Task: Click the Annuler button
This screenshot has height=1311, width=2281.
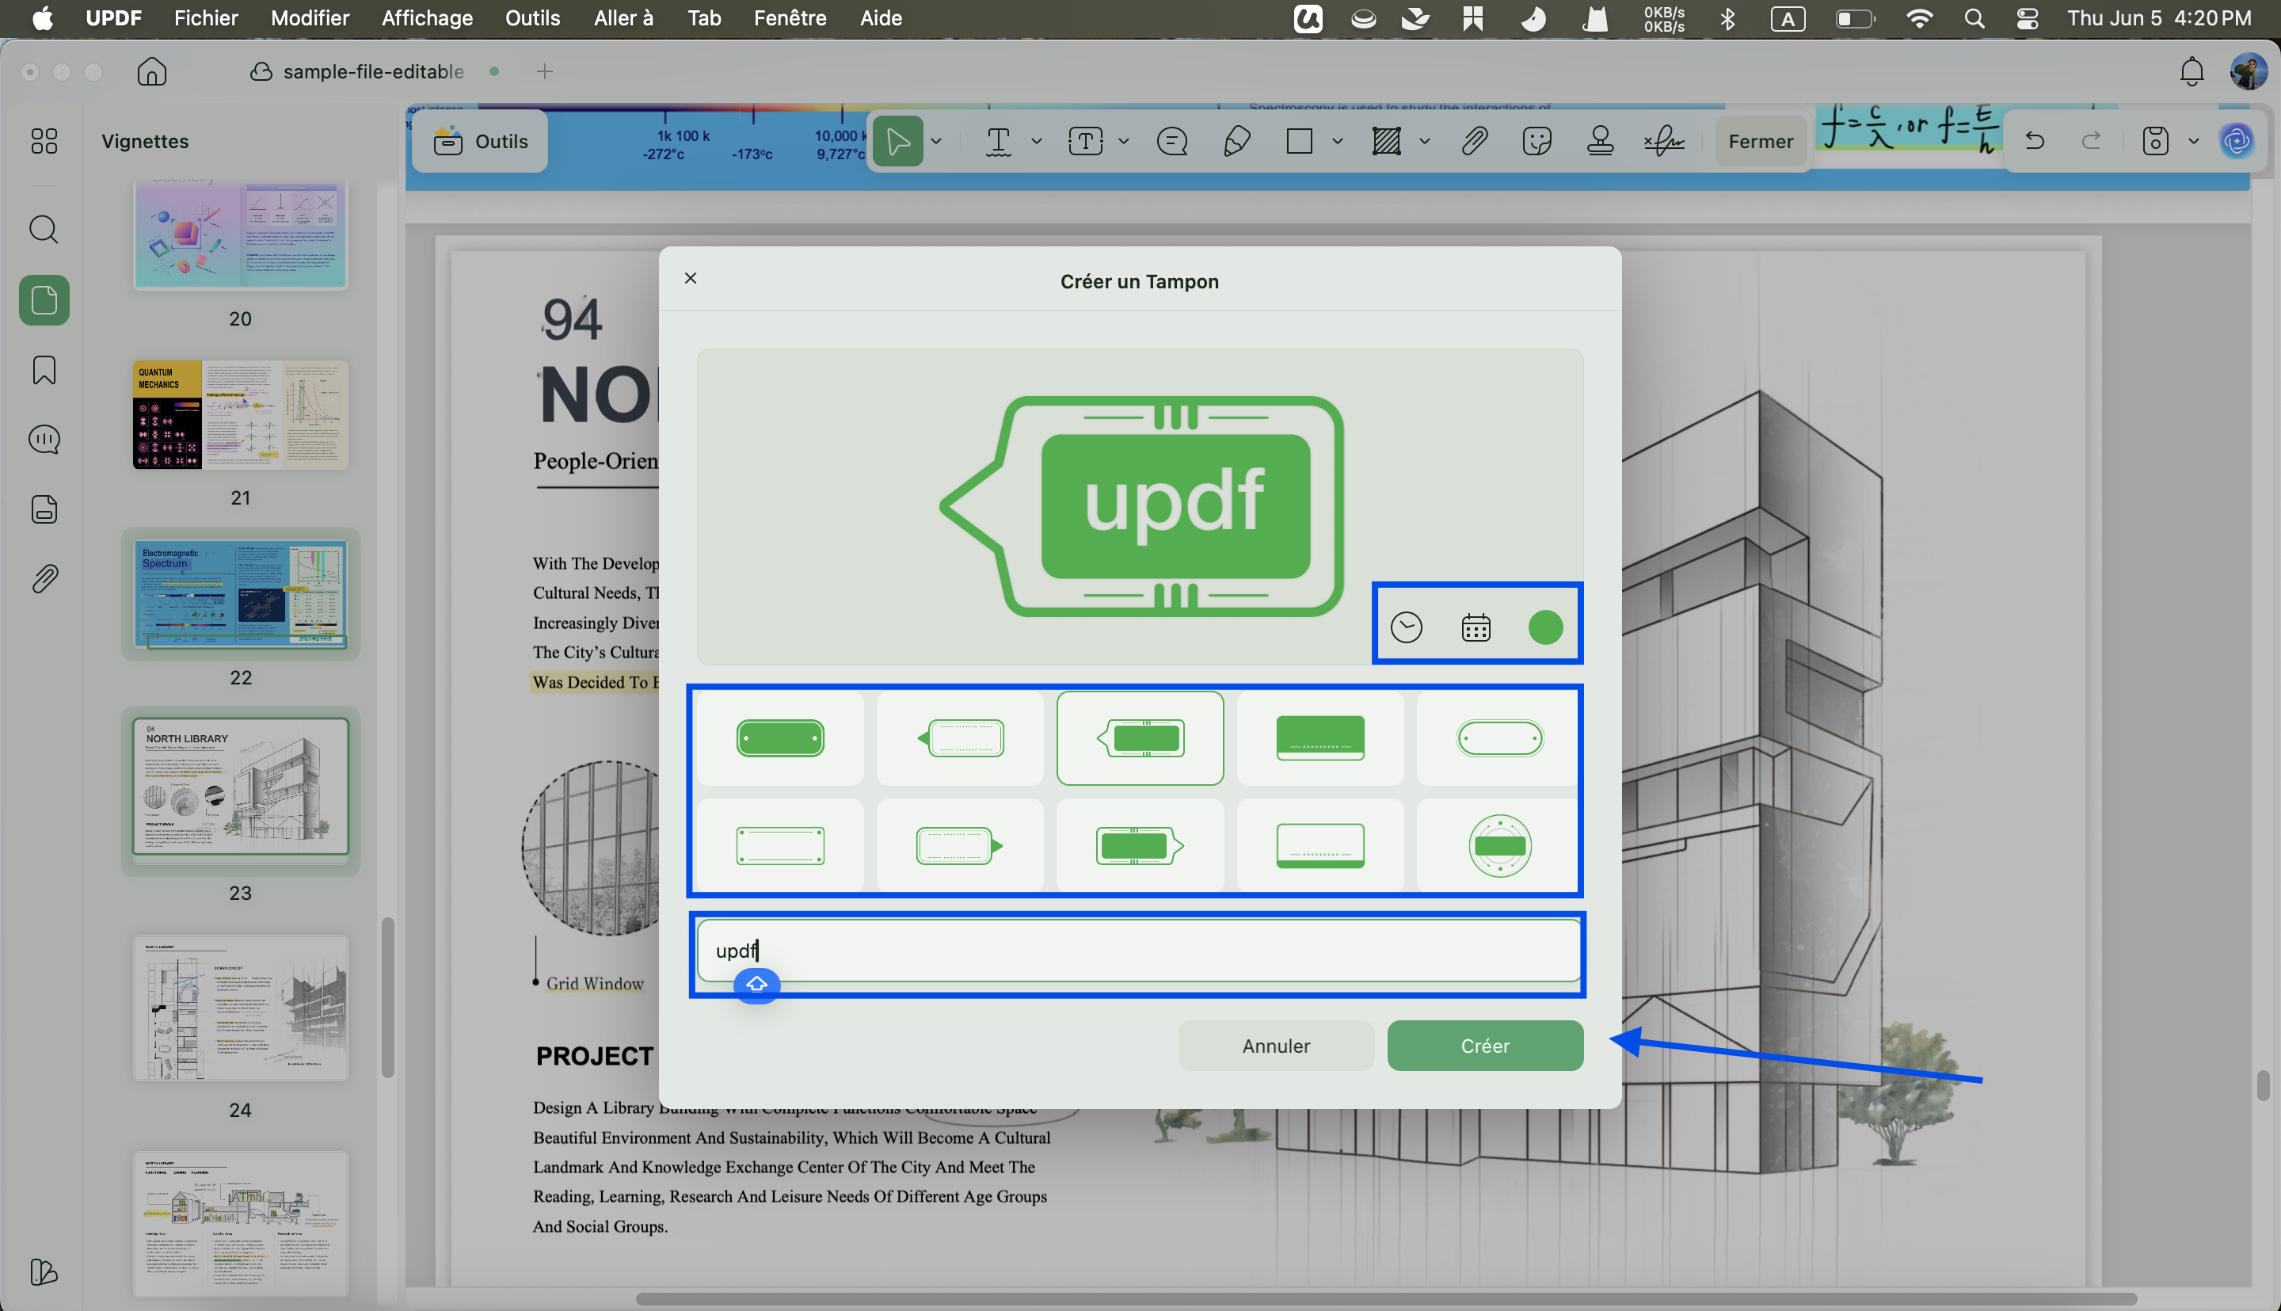Action: 1277,1046
